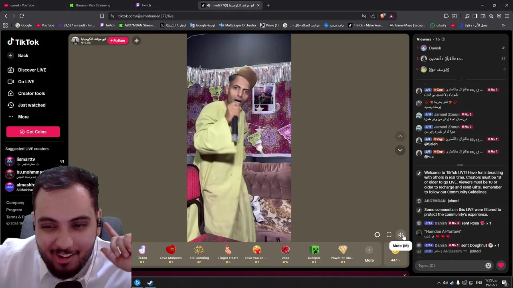The height and width of the screenshot is (288, 513).
Task: Open the system volume tray icon
Action: tap(445, 283)
